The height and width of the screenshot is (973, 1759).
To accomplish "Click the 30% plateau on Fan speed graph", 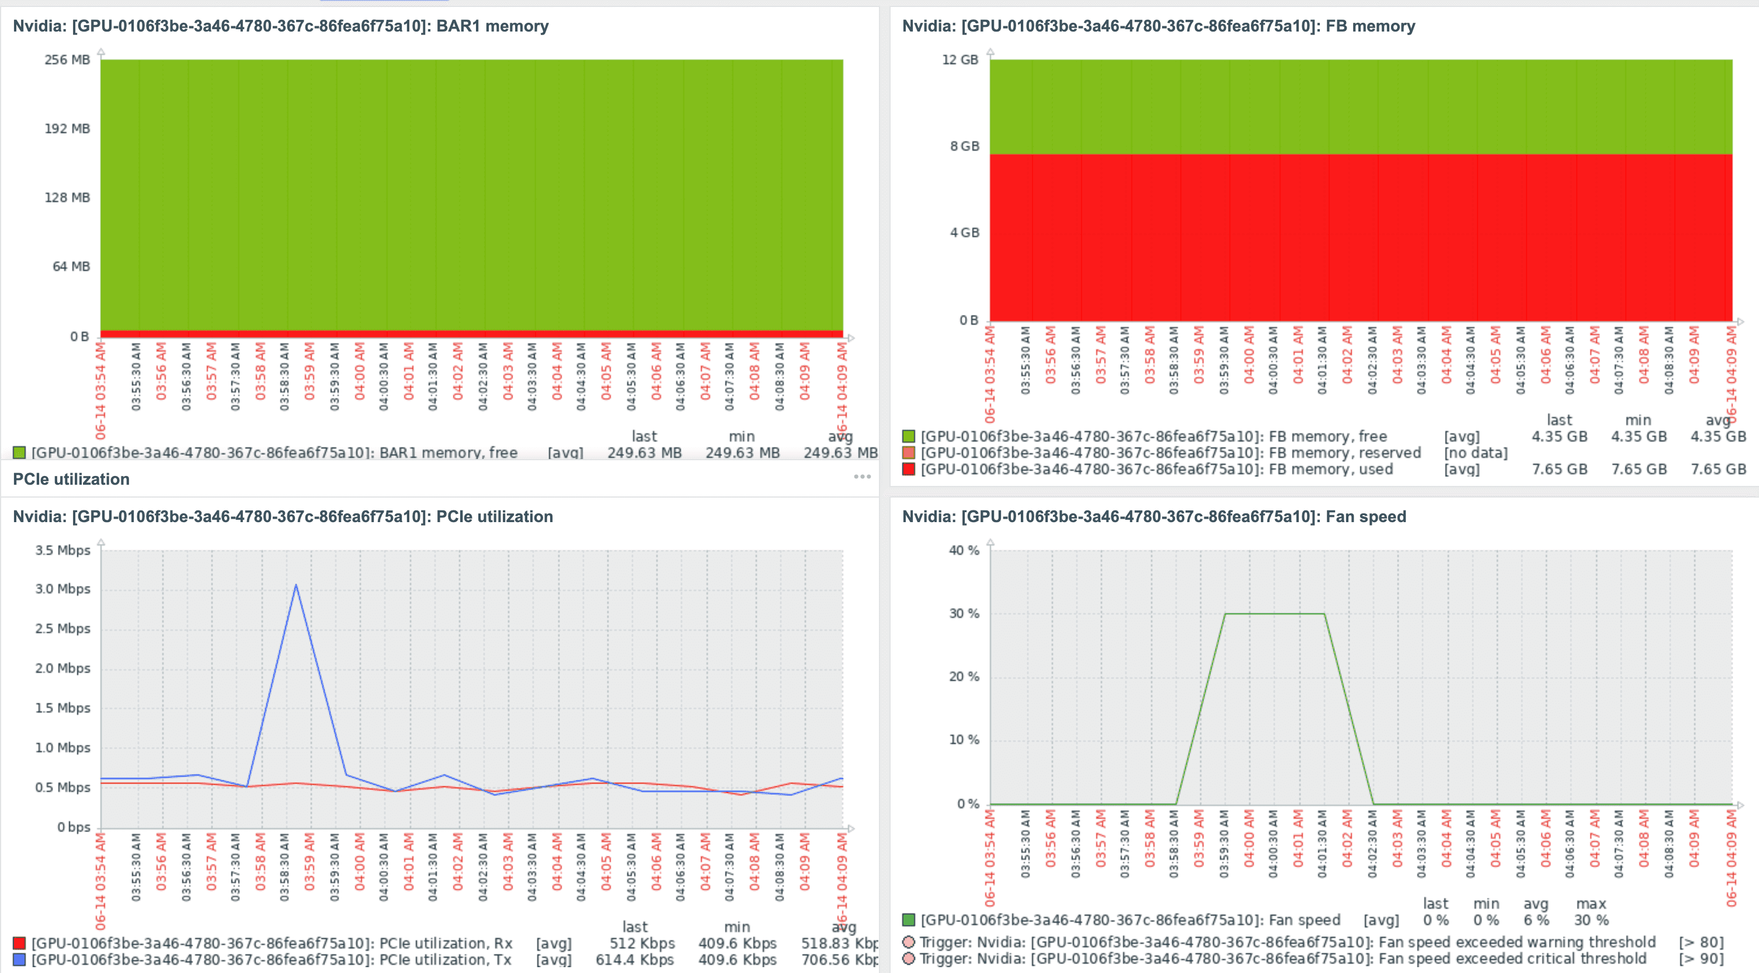I will (x=1274, y=613).
